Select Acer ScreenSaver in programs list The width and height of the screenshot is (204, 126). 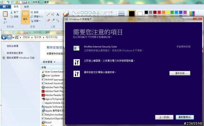(x=52, y=72)
